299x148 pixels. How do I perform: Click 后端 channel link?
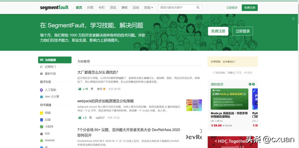pos(48,120)
